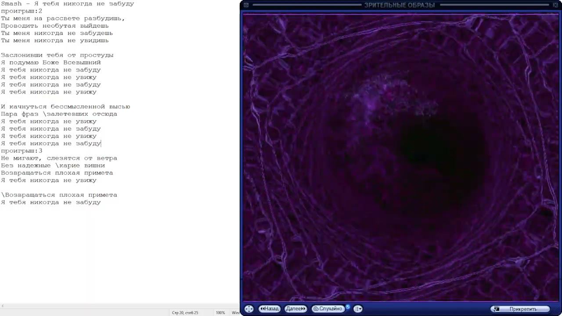Click the line starting with "Smash -"
The width and height of the screenshot is (562, 316).
(67, 4)
